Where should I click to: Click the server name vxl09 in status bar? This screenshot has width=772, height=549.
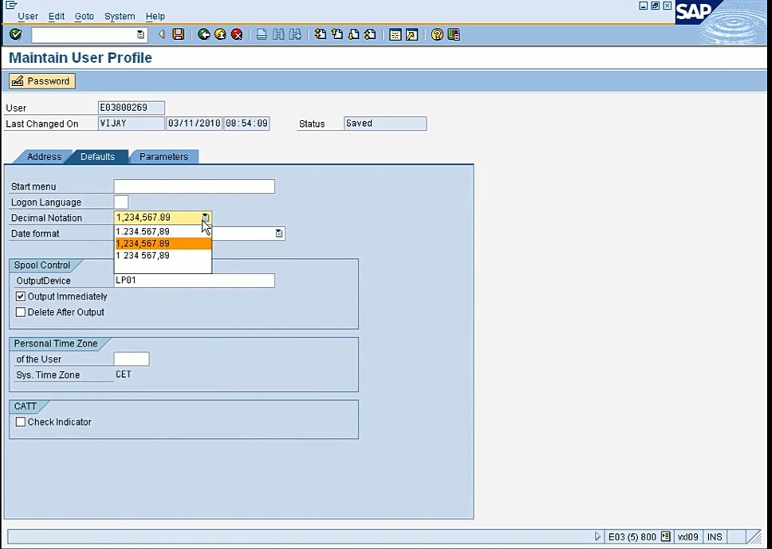tap(687, 537)
